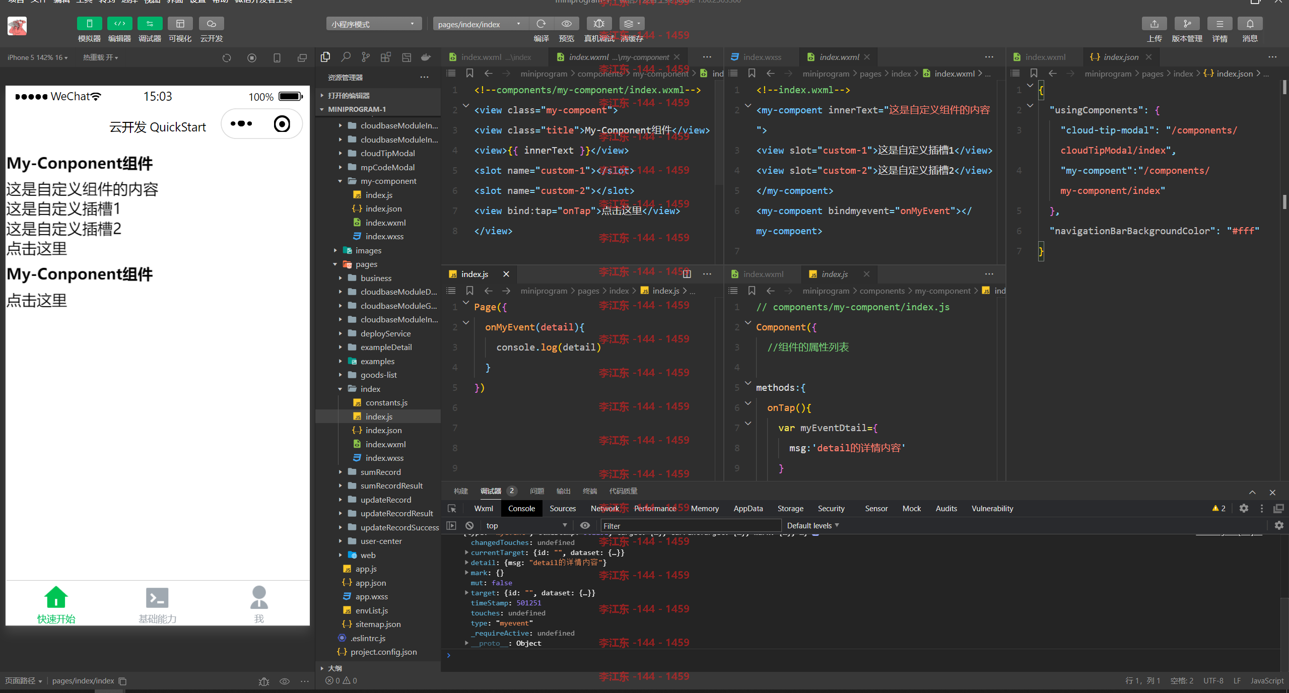
Task: Open the cloud development (云开发) console
Action: (x=211, y=24)
